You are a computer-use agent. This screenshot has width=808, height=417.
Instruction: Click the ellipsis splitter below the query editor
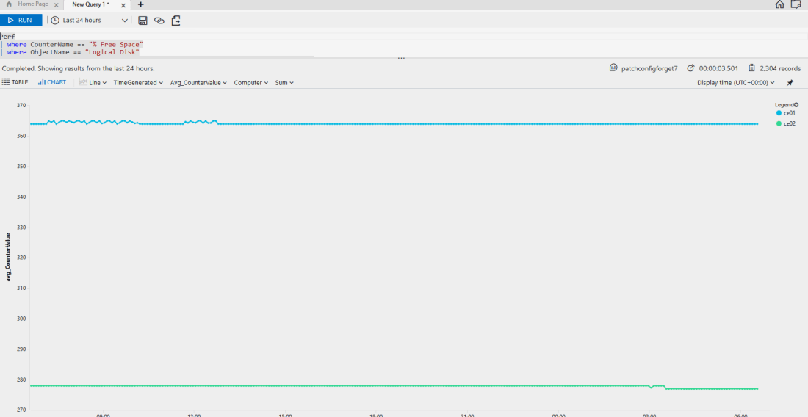pyautogui.click(x=401, y=58)
